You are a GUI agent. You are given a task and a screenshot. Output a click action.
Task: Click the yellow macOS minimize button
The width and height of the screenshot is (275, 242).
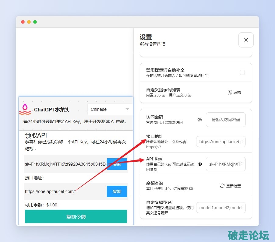coord(29,22)
